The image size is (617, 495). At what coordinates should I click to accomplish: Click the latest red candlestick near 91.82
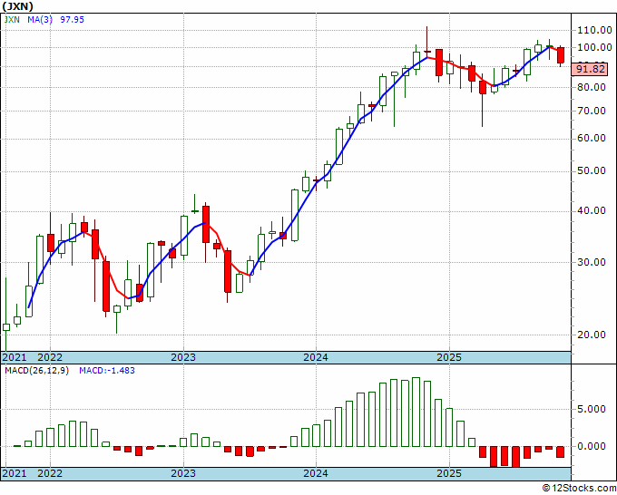coord(561,55)
